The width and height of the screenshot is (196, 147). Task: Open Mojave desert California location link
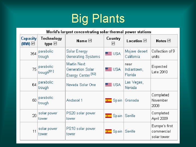pyautogui.click(x=136, y=54)
